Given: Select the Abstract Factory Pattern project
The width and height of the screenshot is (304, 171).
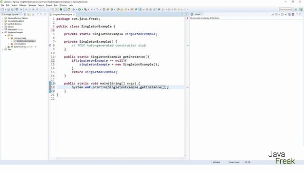Looking at the screenshot, I should coord(18,18).
